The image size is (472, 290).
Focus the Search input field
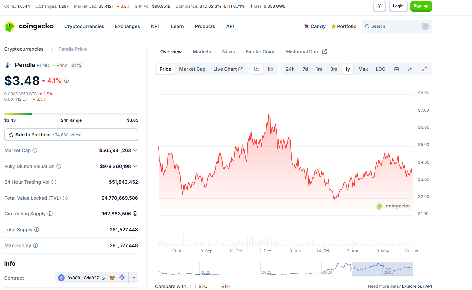coord(397,26)
